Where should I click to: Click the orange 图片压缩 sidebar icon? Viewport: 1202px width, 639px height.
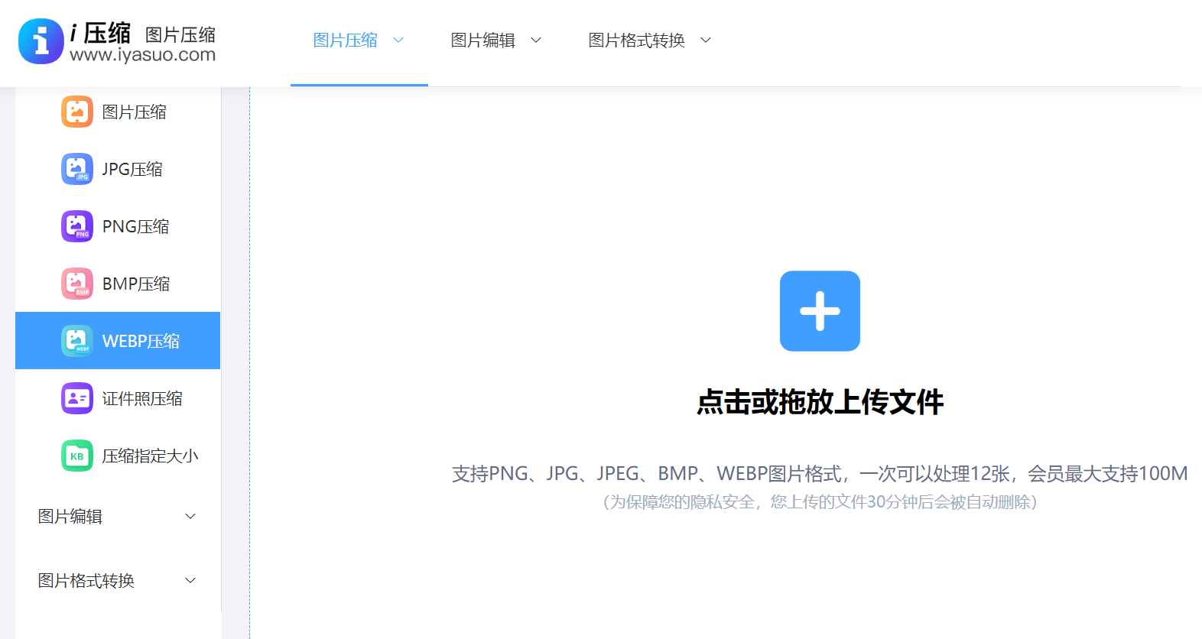(77, 112)
